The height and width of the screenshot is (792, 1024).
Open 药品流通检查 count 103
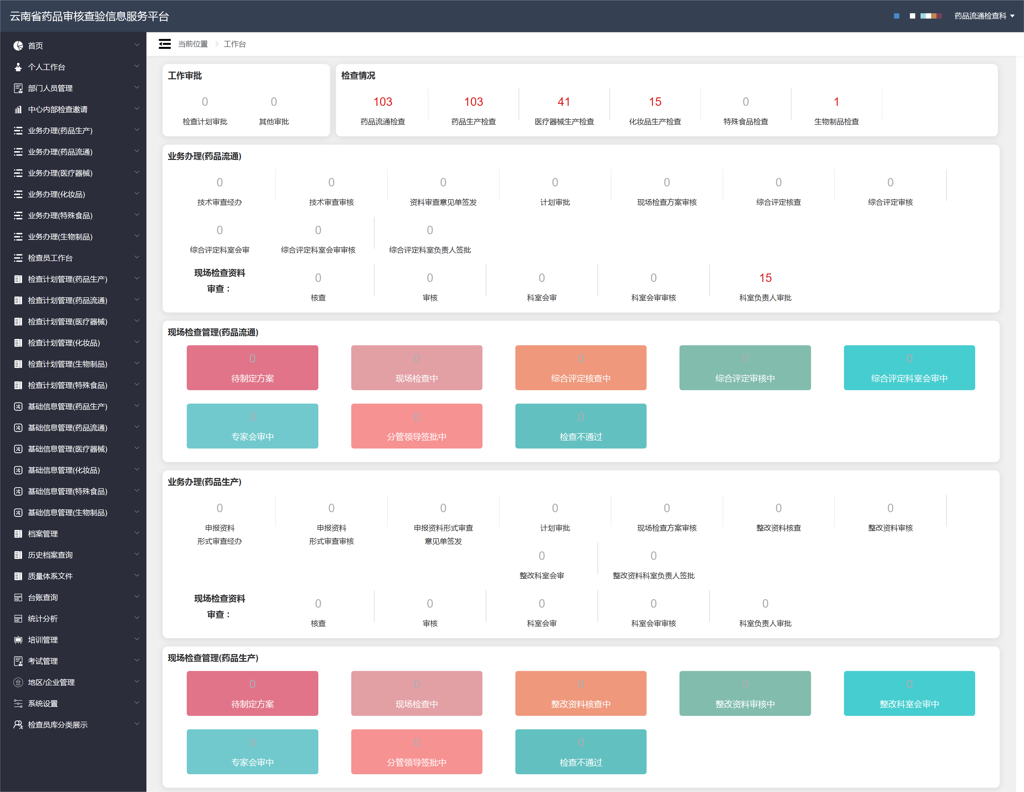click(x=383, y=111)
